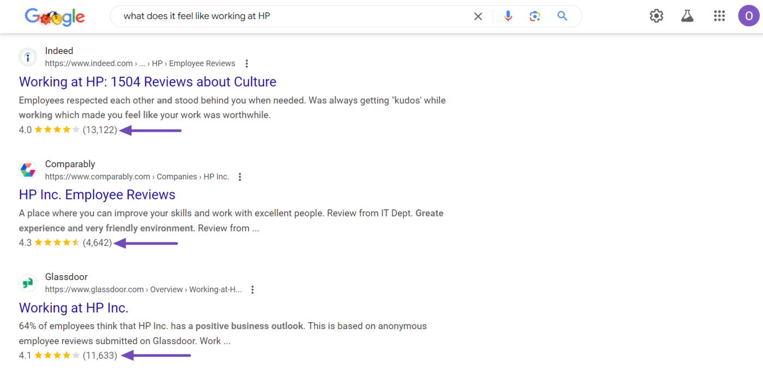Open 'HP Inc. Employee Reviews' result
Viewport: 763px width, 377px height.
click(x=97, y=195)
